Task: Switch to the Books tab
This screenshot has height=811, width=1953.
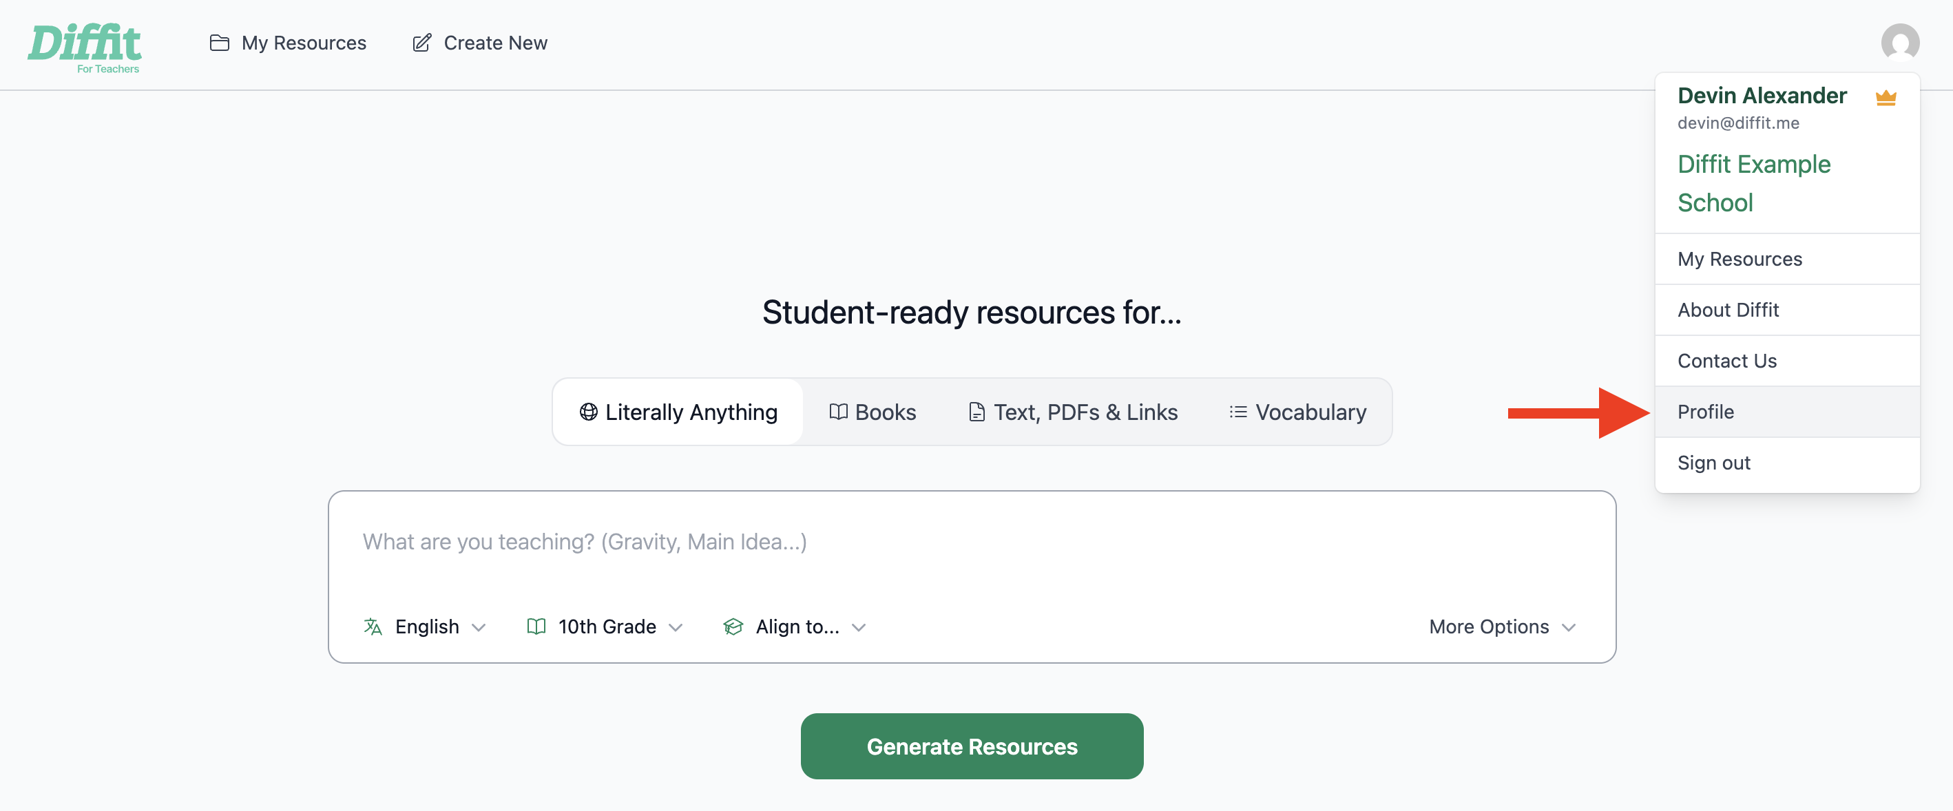Action: [872, 412]
